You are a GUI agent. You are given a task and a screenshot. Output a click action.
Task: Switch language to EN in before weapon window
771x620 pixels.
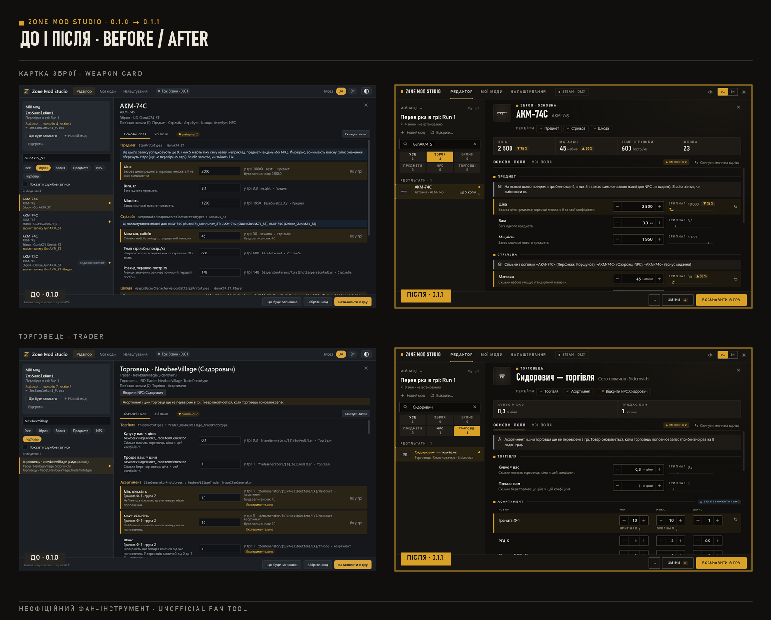[353, 91]
